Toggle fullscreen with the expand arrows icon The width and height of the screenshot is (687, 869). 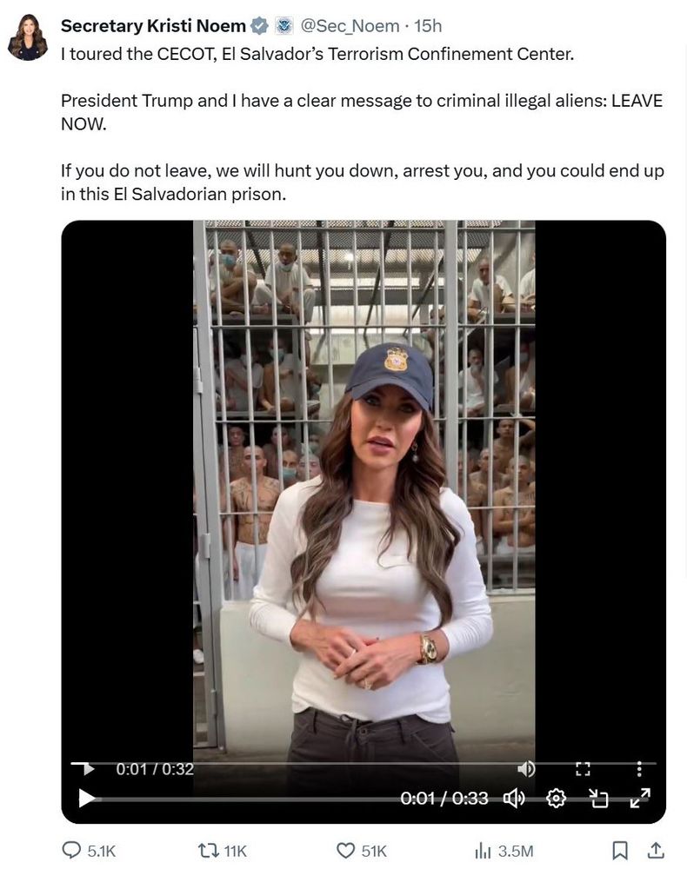640,798
